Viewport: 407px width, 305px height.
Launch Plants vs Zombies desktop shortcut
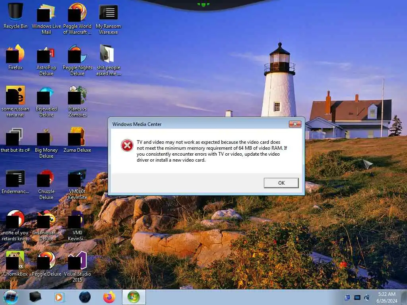78,101
